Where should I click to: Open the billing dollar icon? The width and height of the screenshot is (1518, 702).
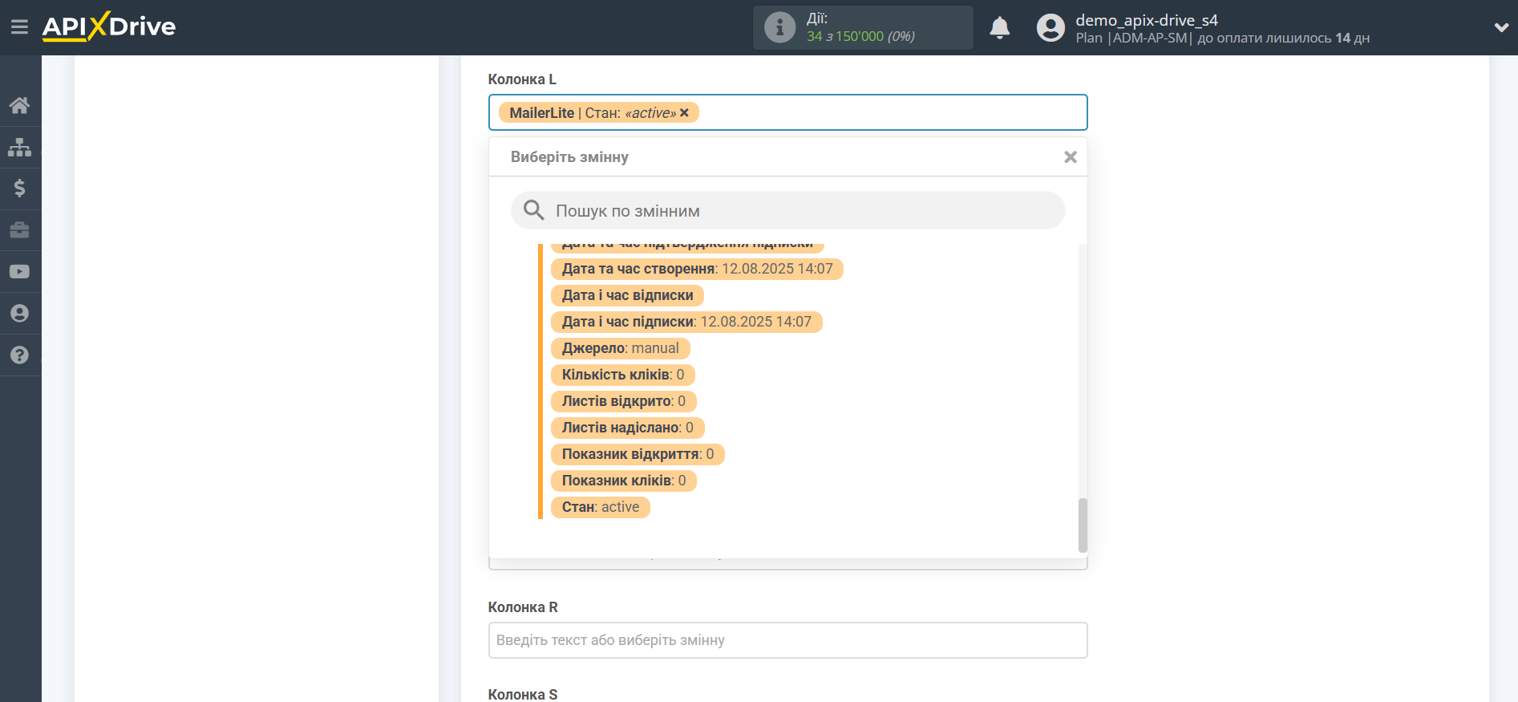pyautogui.click(x=20, y=189)
